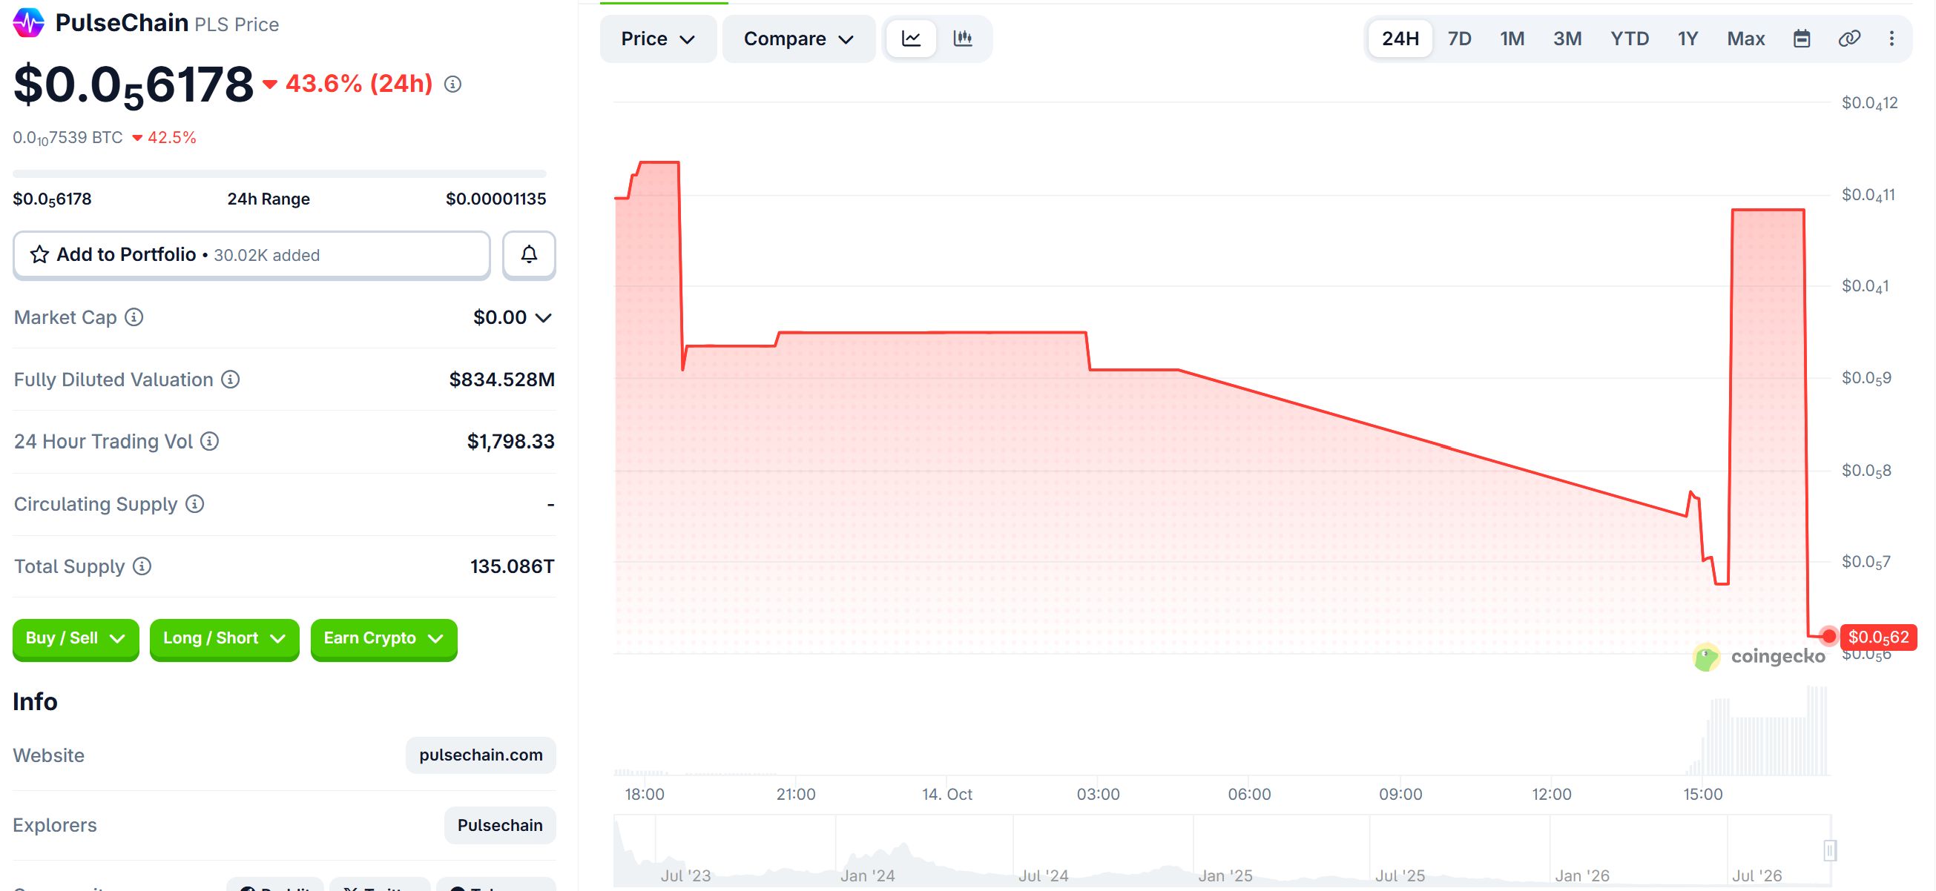This screenshot has width=1936, height=891.
Task: Click the $1,798.33 trading volume value
Action: pyautogui.click(x=511, y=441)
